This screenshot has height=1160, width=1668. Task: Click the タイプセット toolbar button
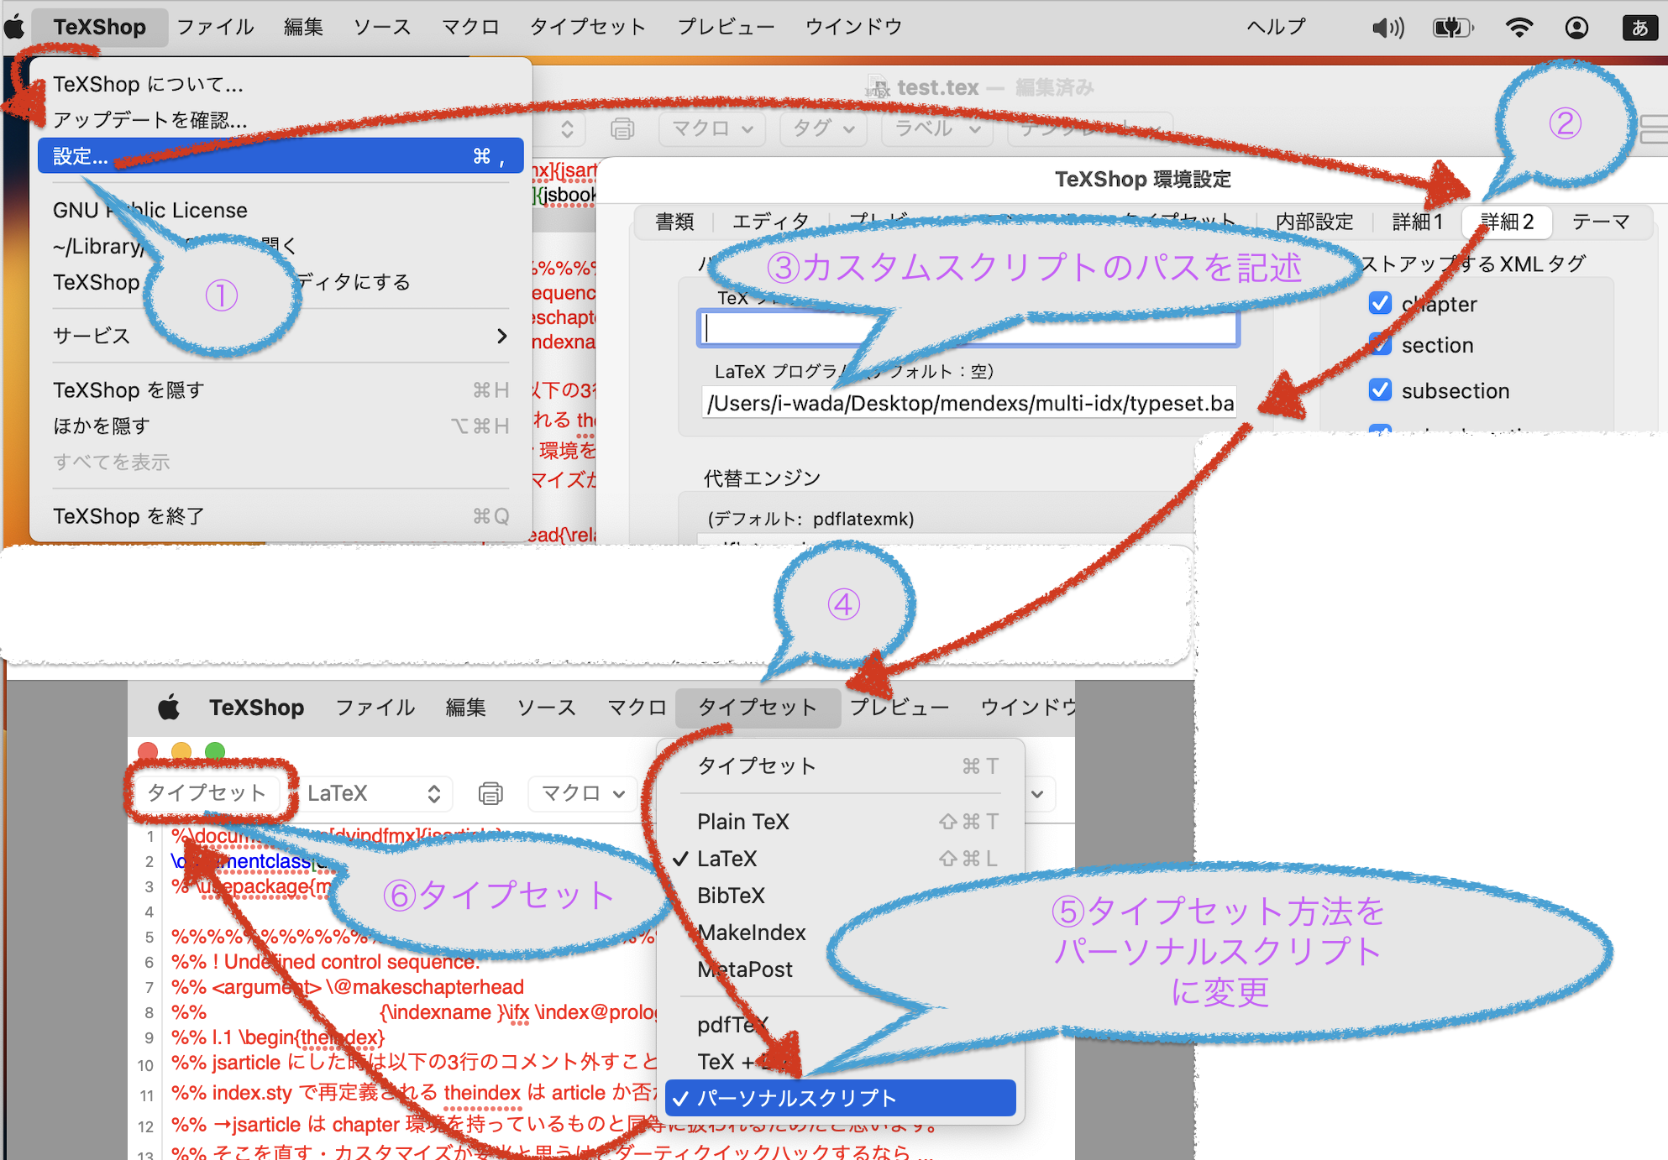(x=207, y=793)
